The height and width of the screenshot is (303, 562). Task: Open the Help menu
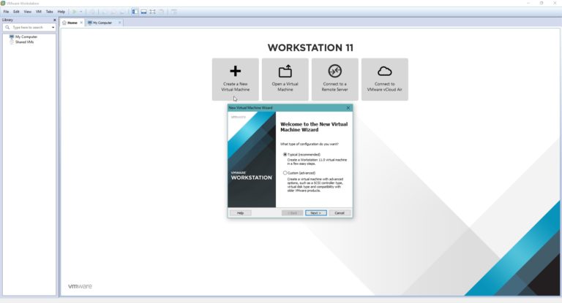pyautogui.click(x=61, y=12)
